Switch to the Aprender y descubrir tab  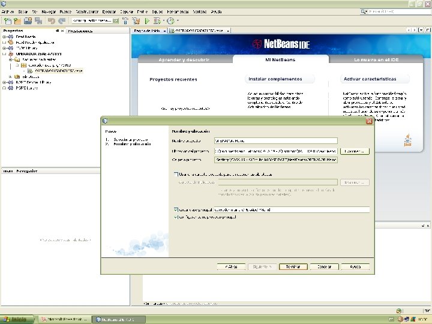point(184,59)
